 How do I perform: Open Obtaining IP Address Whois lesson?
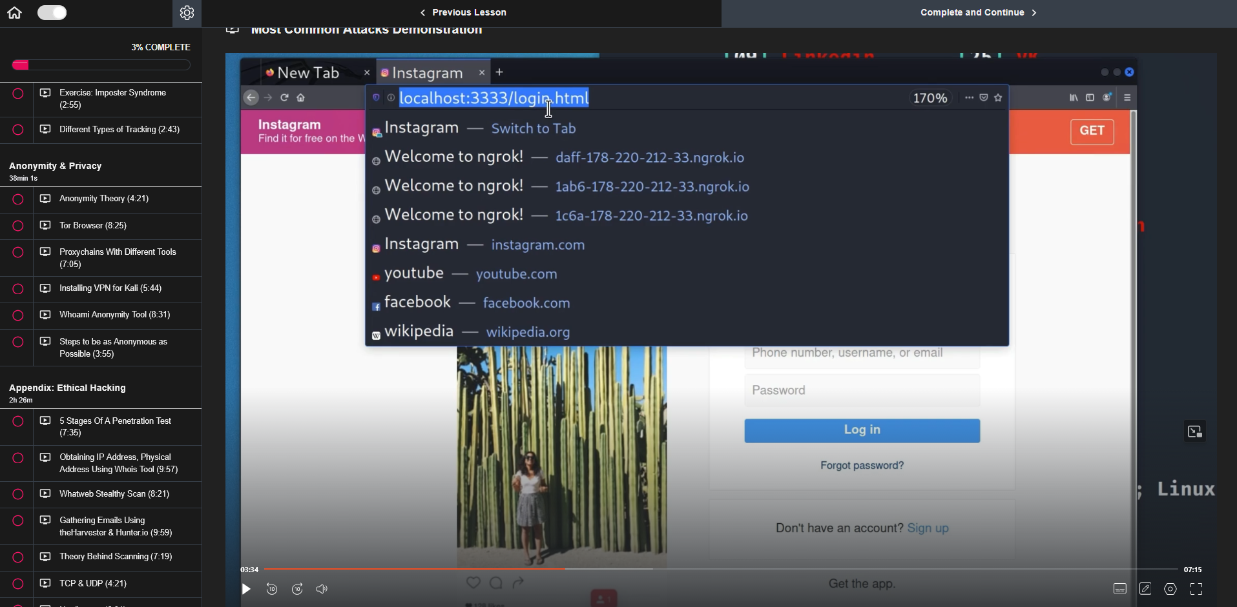(118, 463)
